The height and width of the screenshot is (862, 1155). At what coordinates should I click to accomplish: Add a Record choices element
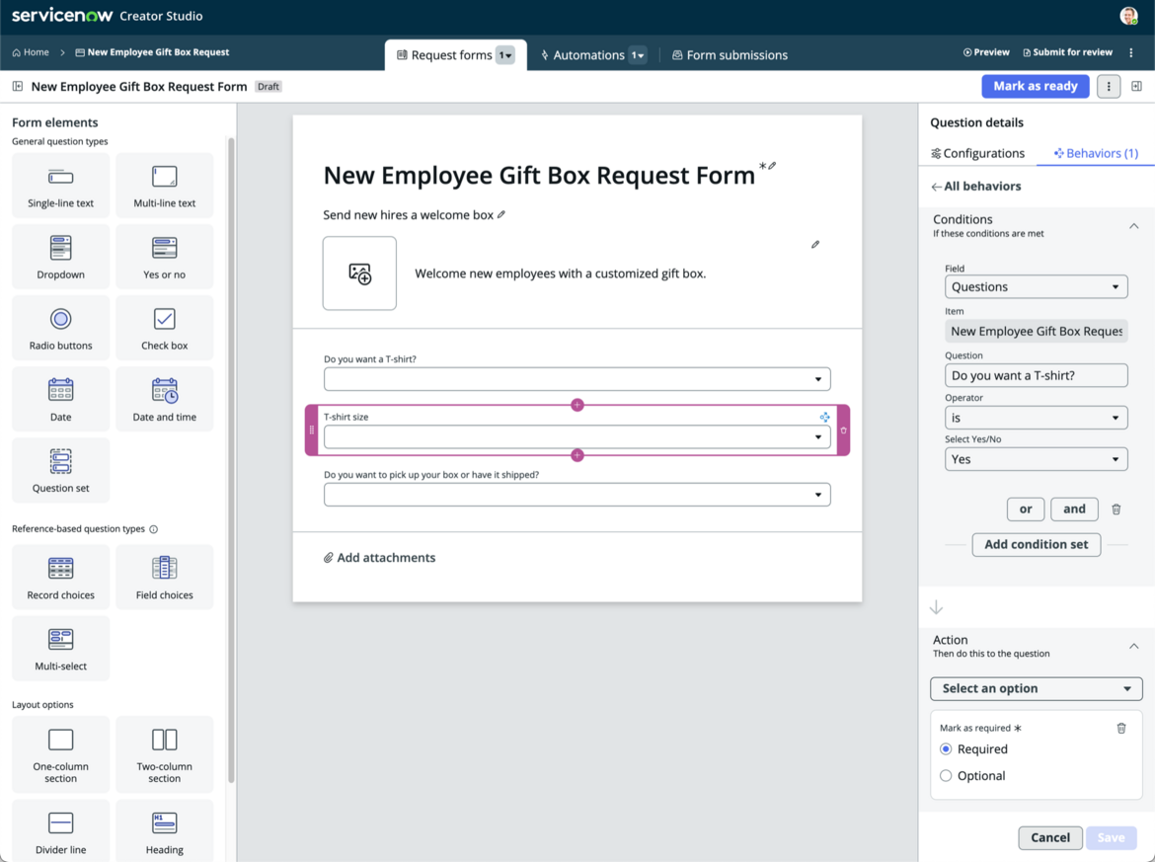60,577
